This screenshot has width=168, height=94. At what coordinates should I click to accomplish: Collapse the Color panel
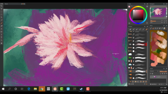tap(146, 4)
